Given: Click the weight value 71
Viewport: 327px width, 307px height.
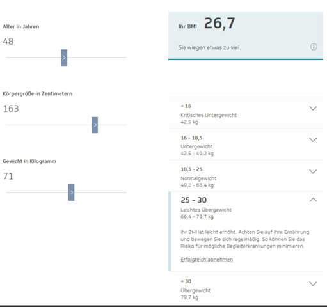Looking at the screenshot, I should click(x=8, y=177).
